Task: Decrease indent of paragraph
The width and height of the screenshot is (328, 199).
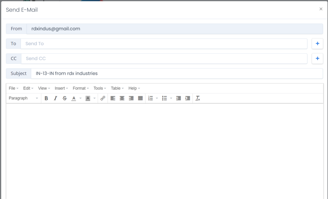Action: pos(178,98)
